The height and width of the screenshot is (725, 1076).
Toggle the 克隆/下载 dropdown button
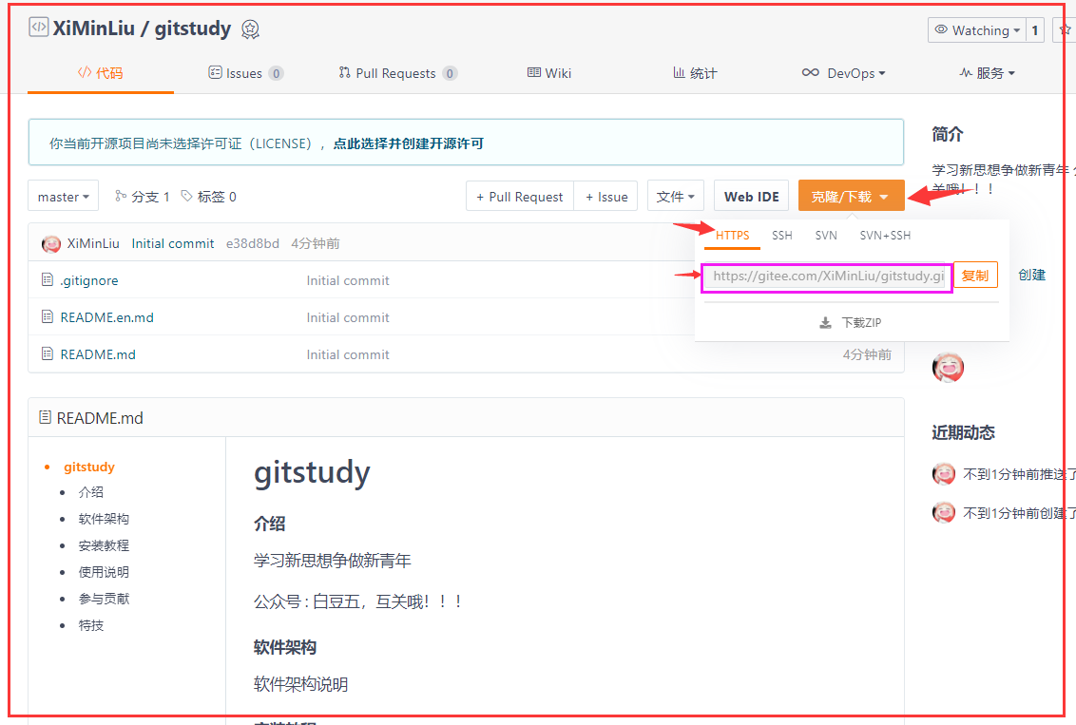(851, 196)
